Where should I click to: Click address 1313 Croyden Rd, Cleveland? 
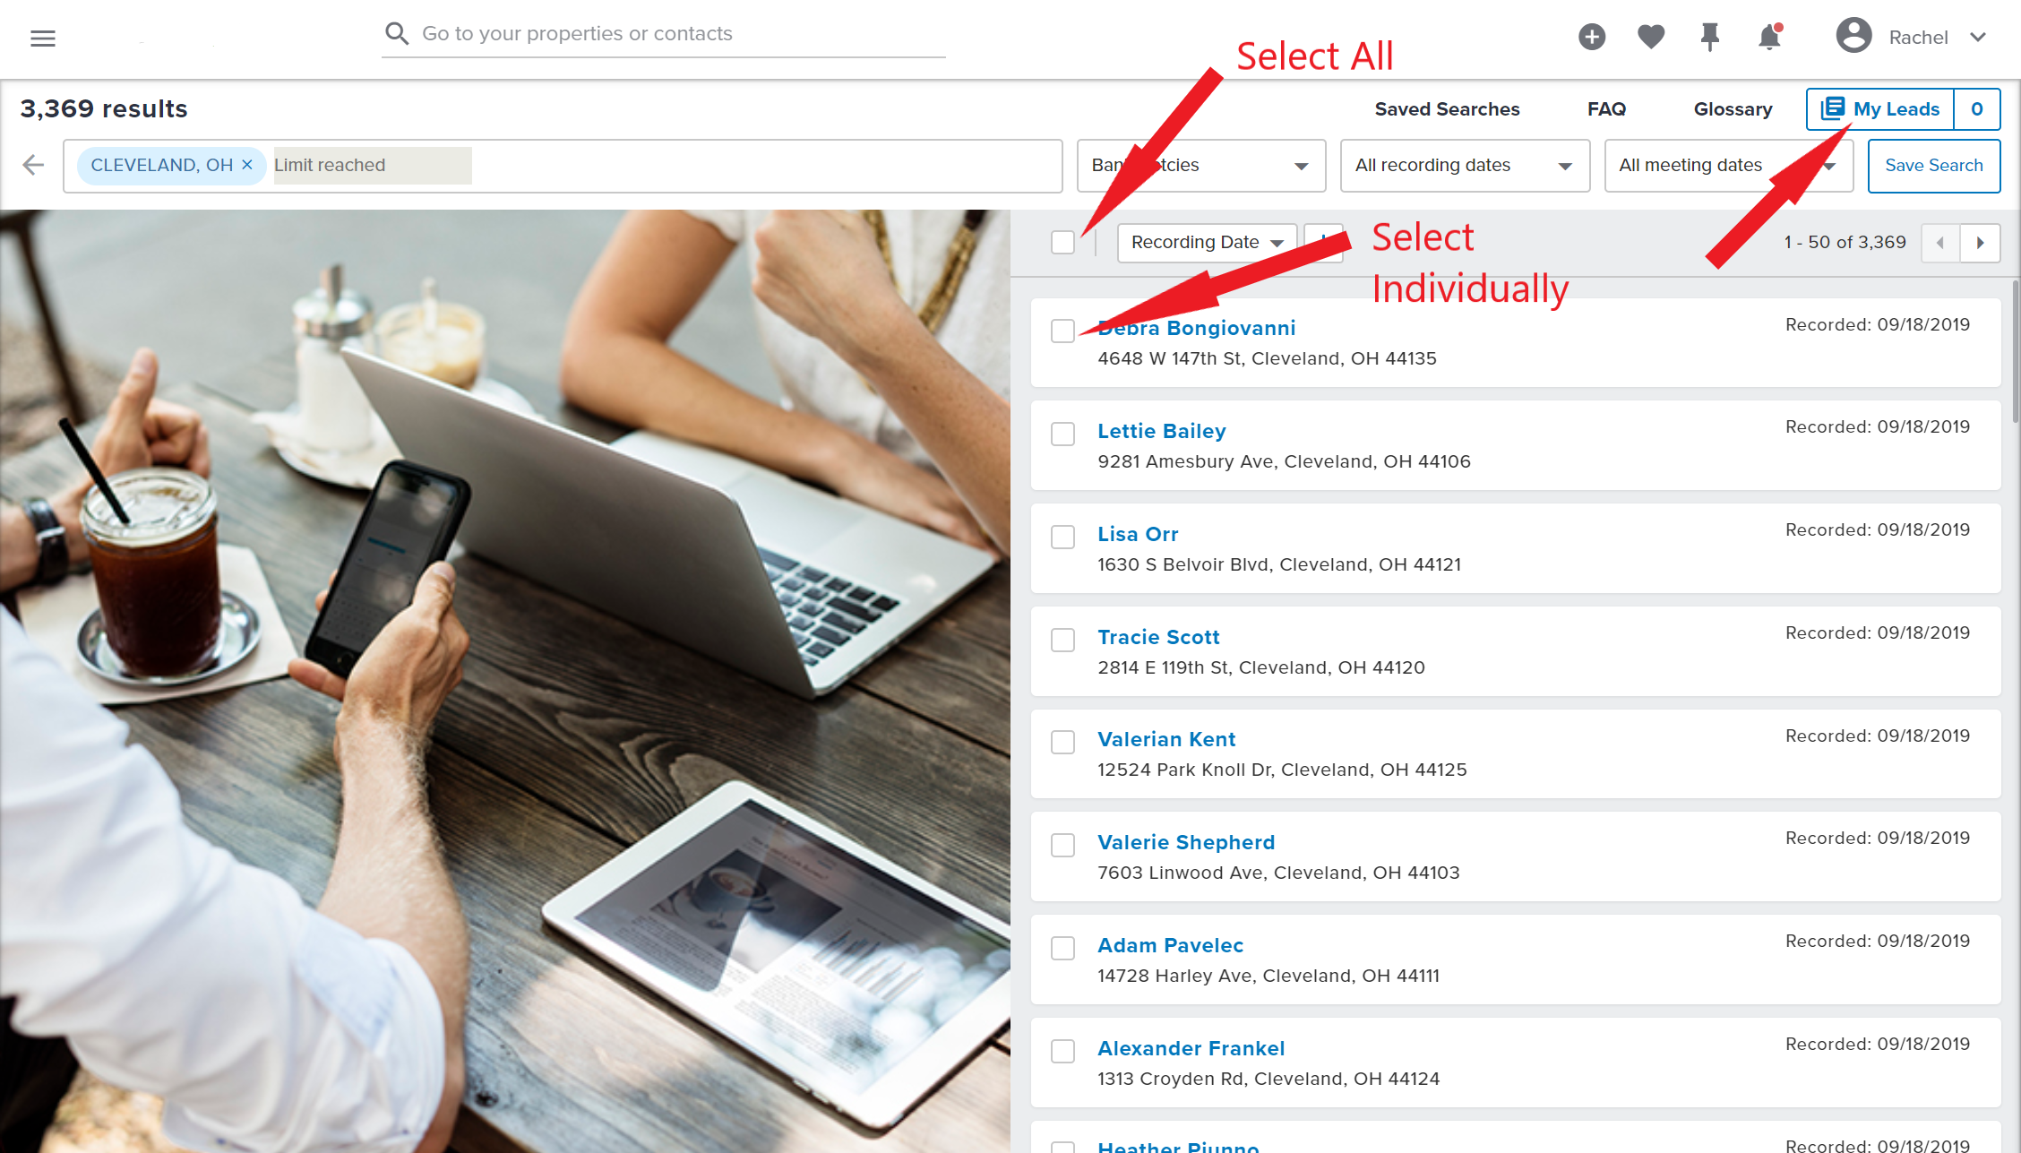(1268, 1079)
